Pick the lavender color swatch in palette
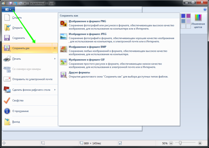Image resolution: width=209 pixels, height=148 pixels. click(188, 21)
